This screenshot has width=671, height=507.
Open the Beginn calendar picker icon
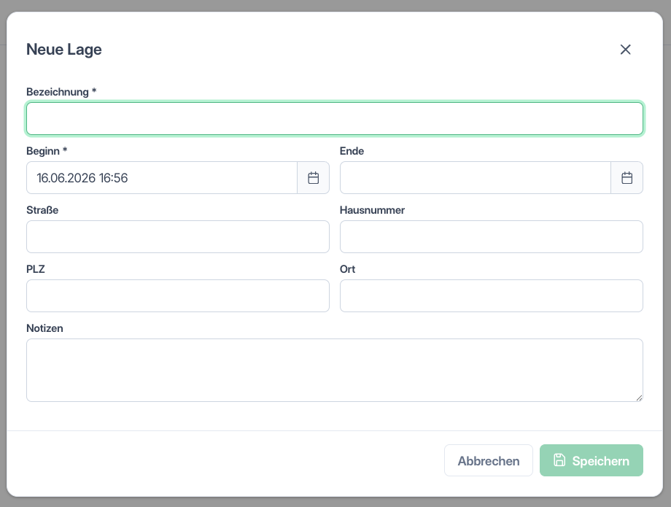313,177
